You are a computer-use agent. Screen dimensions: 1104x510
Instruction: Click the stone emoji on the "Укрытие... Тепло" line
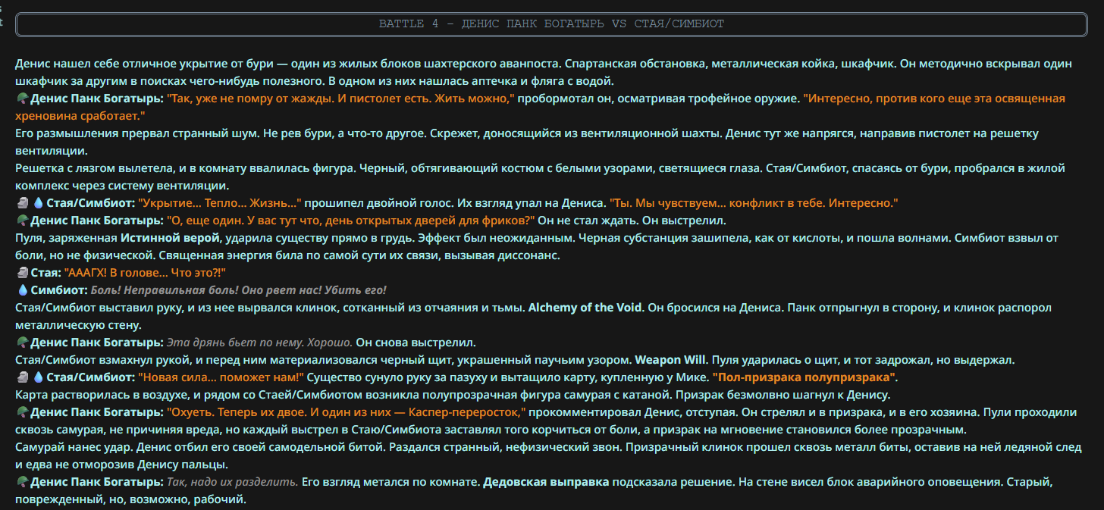(x=21, y=203)
